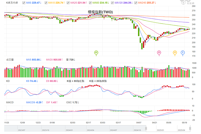201x134 pixels.
Task: Uncheck the MA5 moving average checkbox
Action: coord(24,3)
